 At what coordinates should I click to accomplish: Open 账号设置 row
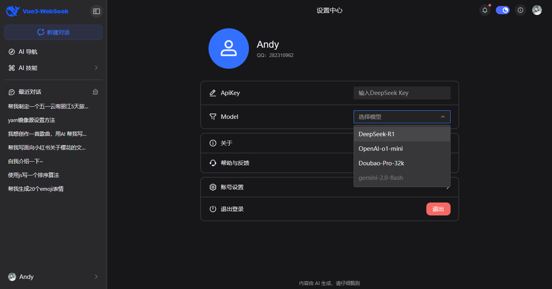(x=330, y=187)
